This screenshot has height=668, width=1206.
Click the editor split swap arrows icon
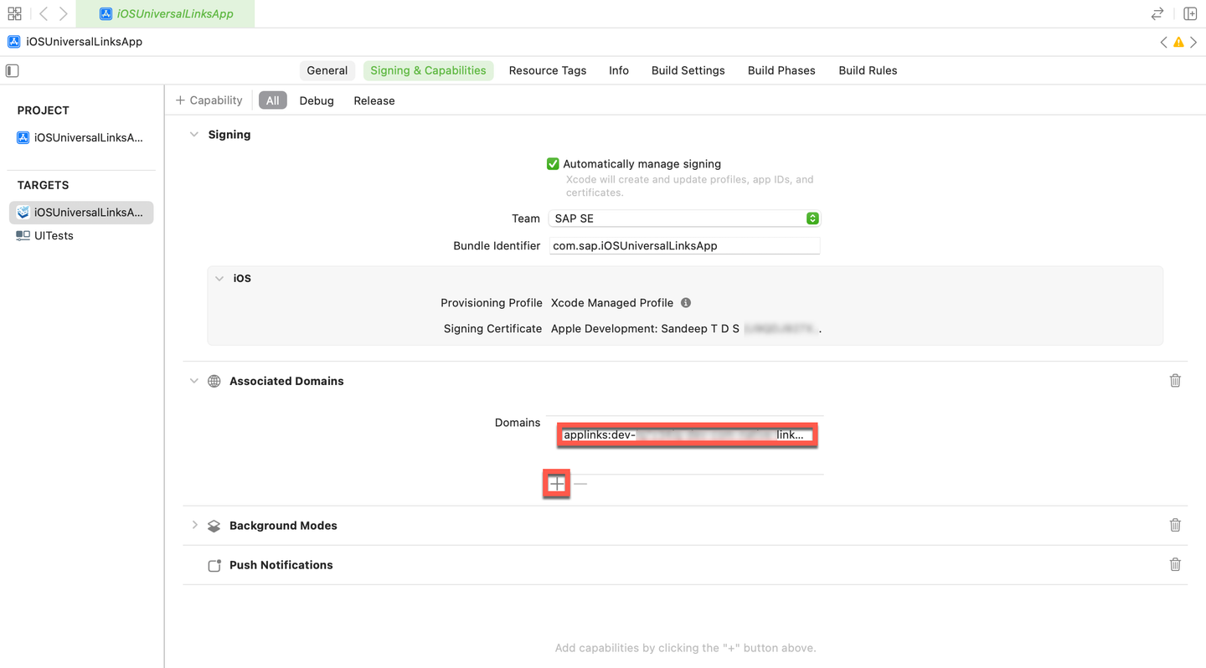[1157, 13]
